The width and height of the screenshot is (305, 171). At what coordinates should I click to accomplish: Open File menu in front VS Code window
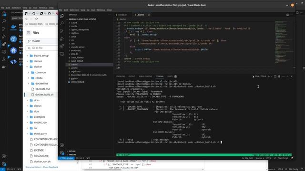pos(61,10)
